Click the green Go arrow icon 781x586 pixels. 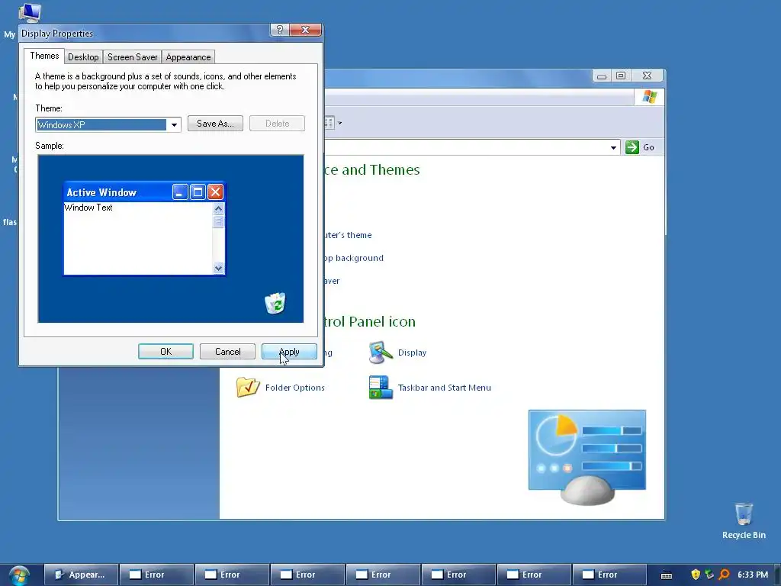[x=632, y=147]
